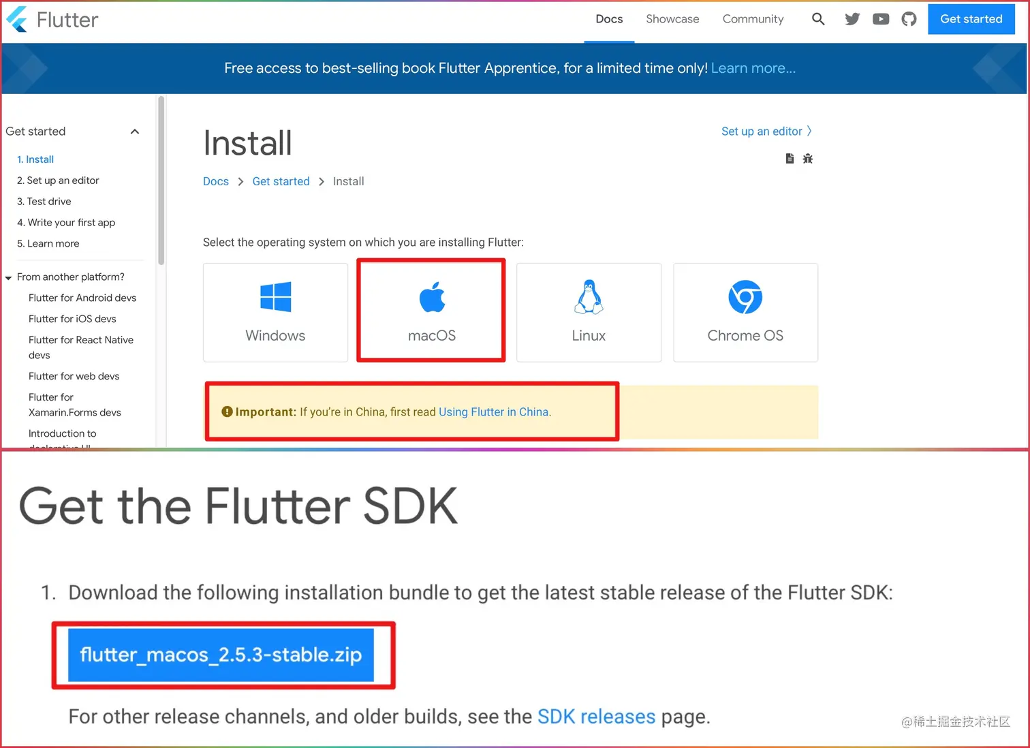Open Flutter for React Native devs
The width and height of the screenshot is (1030, 748).
pos(81,347)
